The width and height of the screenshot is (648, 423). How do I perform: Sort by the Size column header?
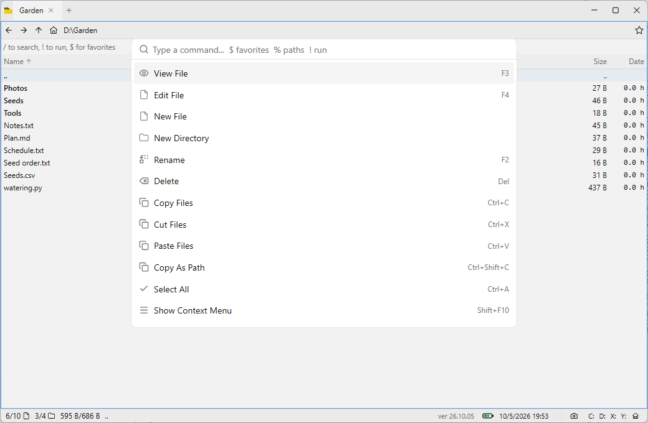point(600,61)
